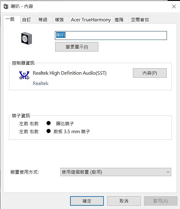The height and width of the screenshot is (209, 180).
Task: Open the Acer TrueHarmony tab
Action: click(x=91, y=19)
